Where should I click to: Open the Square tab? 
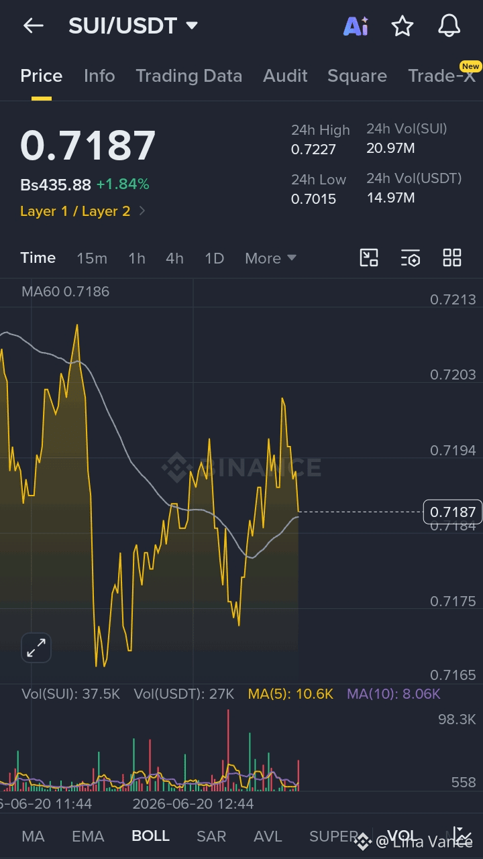pyautogui.click(x=357, y=76)
